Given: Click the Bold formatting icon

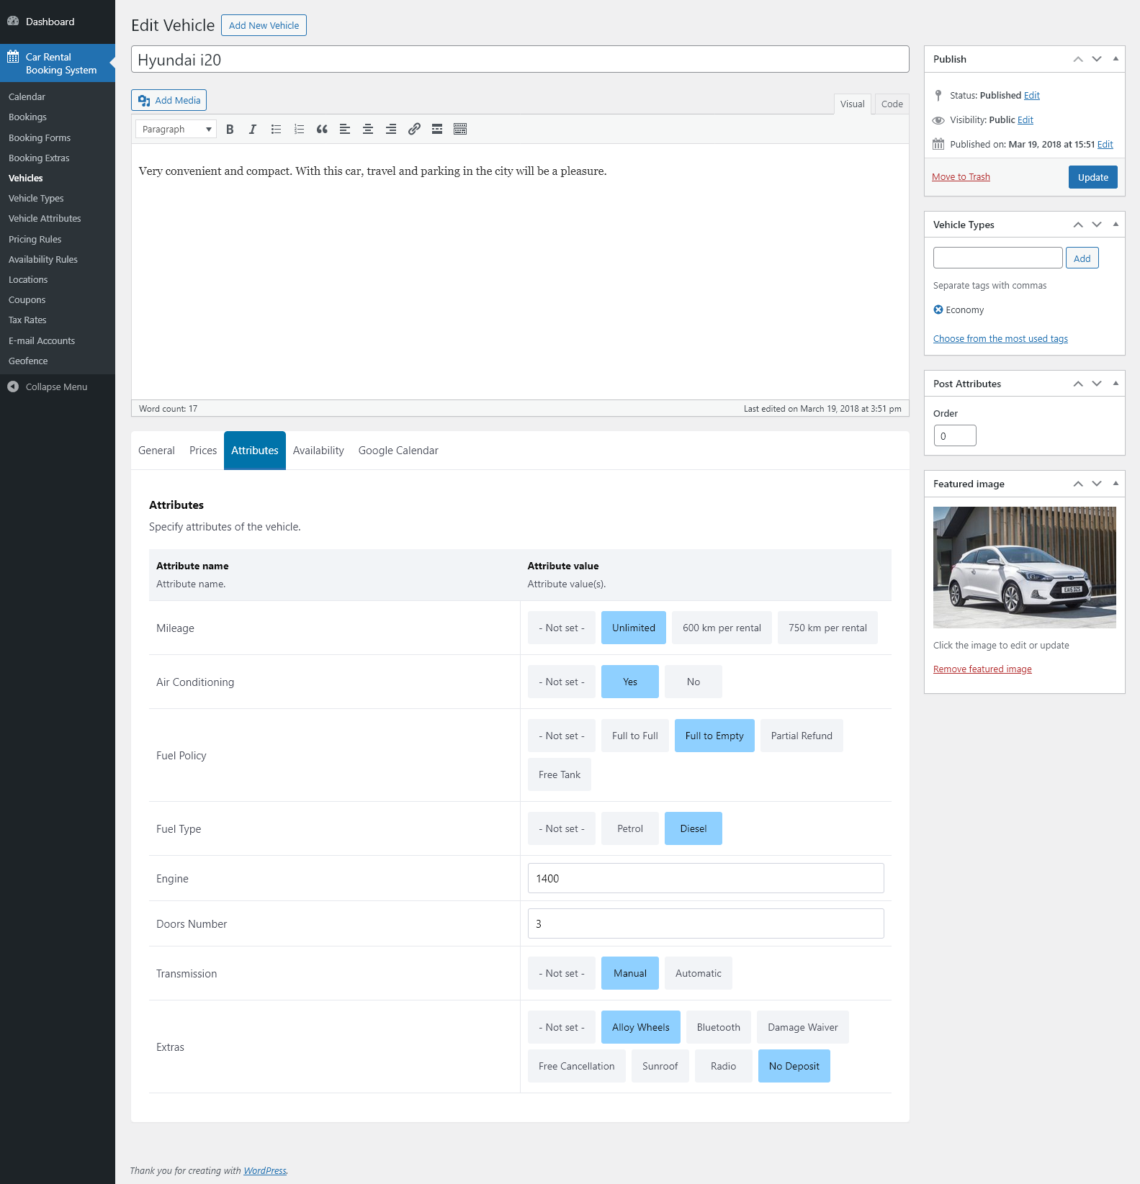Looking at the screenshot, I should pyautogui.click(x=230, y=130).
